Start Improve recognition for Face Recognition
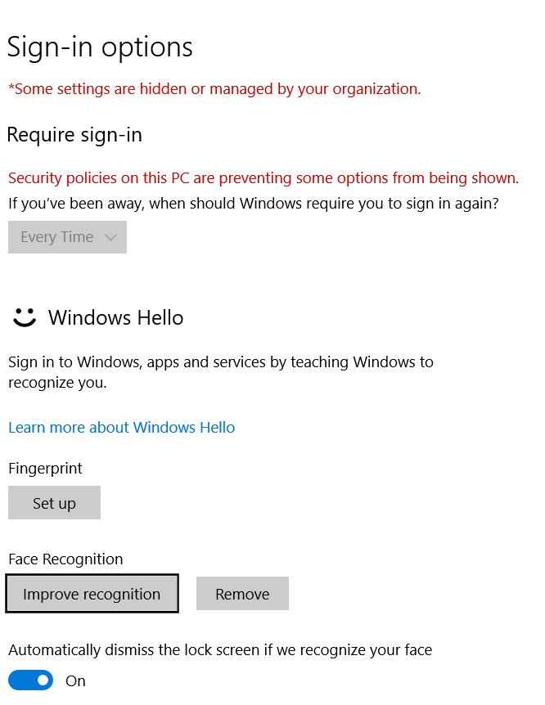 92,593
